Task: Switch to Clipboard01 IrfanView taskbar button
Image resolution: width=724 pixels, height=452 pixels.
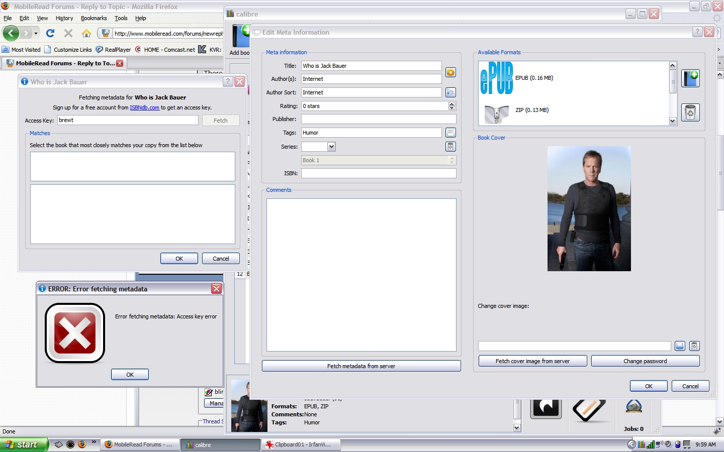Action: [x=301, y=444]
